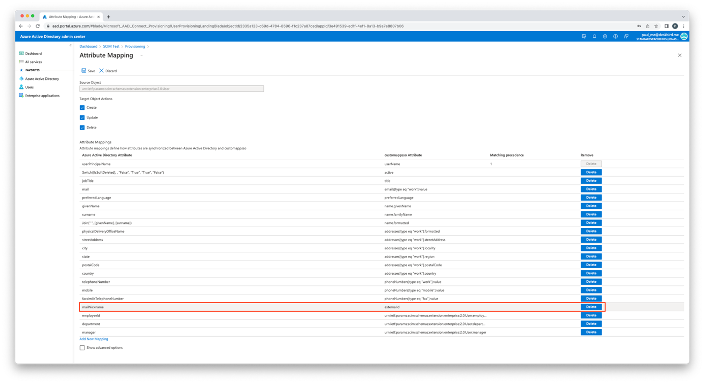Go to Provisioning breadcrumb
Screen dimensions: 704x383
coord(135,46)
